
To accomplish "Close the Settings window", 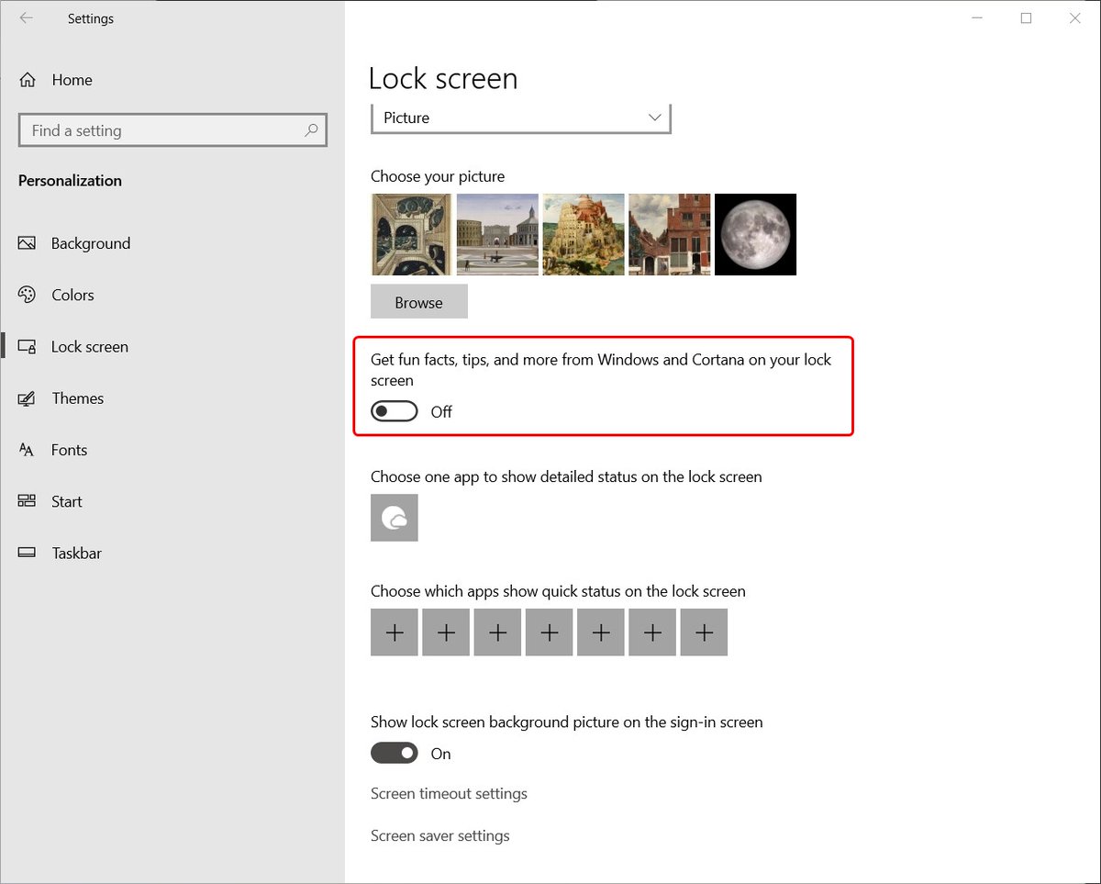I will click(1075, 18).
